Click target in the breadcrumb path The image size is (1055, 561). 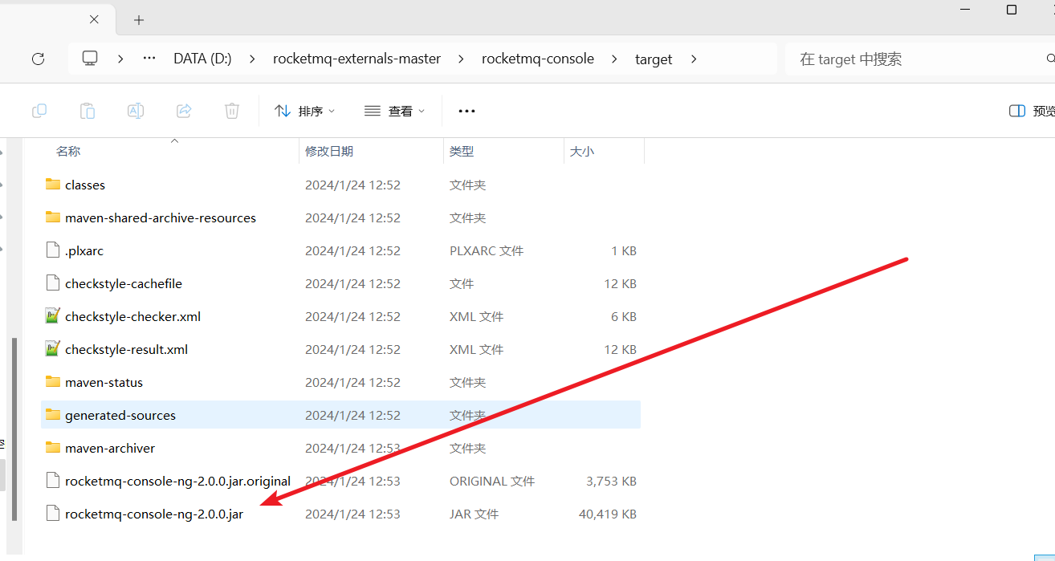(x=654, y=59)
